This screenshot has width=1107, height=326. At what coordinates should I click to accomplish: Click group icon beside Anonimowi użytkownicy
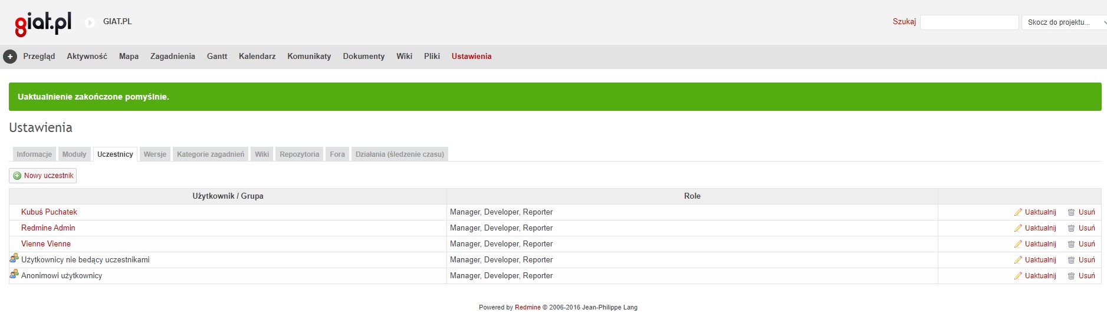[14, 274]
